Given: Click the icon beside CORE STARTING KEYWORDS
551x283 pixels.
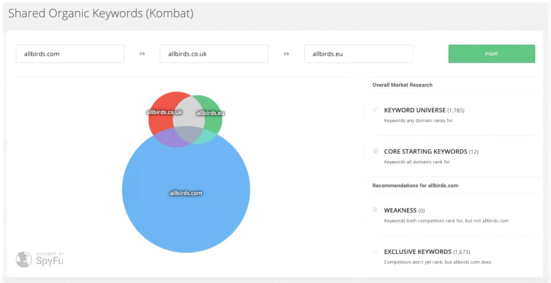Looking at the screenshot, I should click(375, 151).
